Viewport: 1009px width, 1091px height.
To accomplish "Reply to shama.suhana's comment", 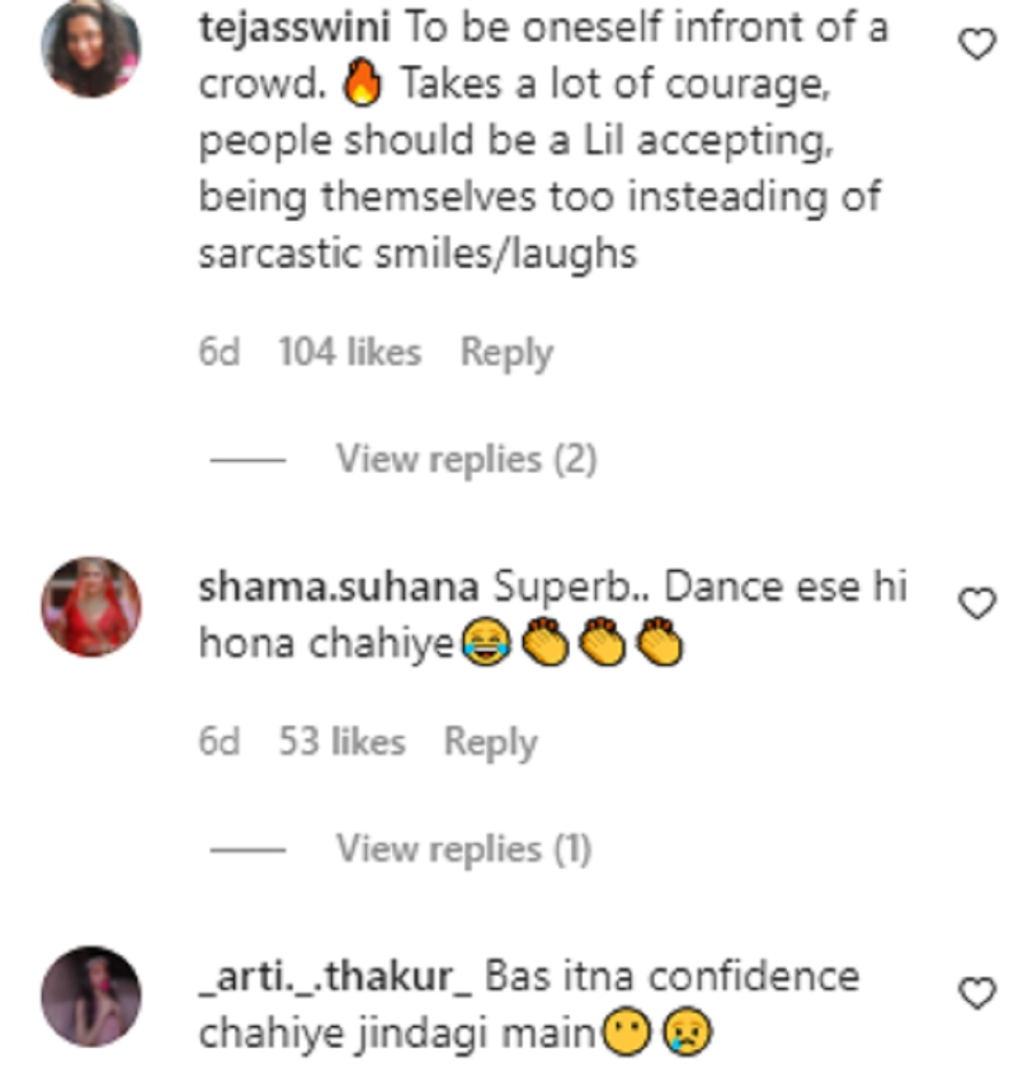I will [x=490, y=742].
